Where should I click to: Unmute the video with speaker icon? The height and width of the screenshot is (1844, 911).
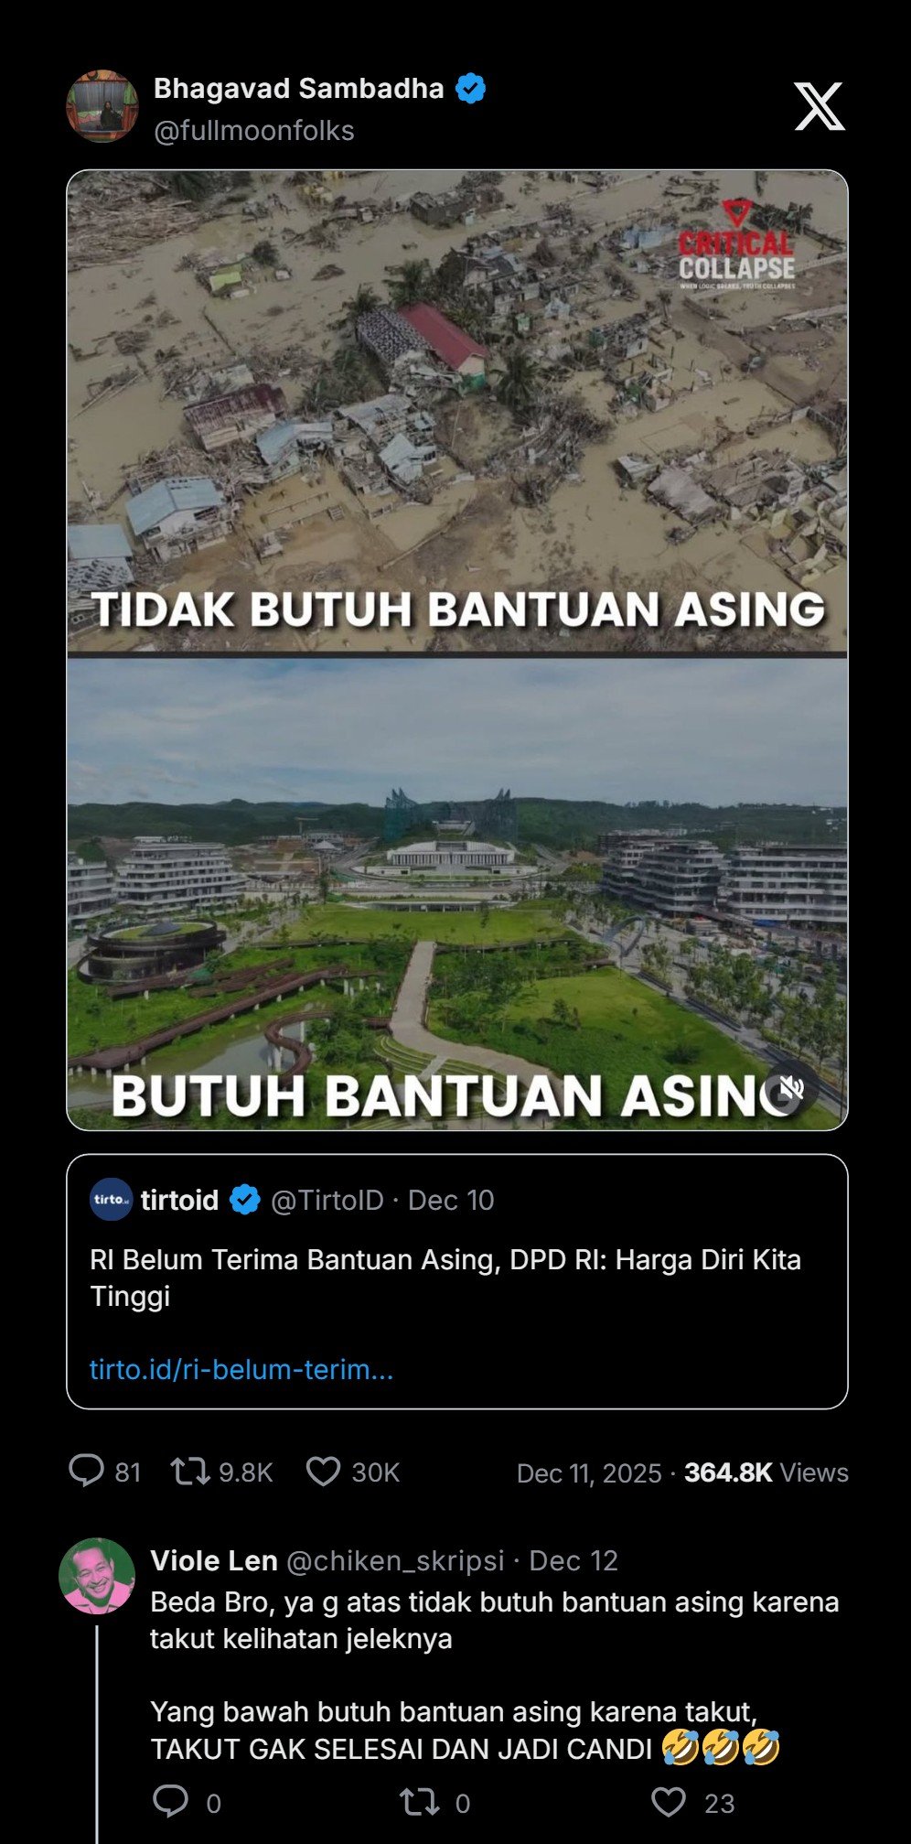point(790,1087)
